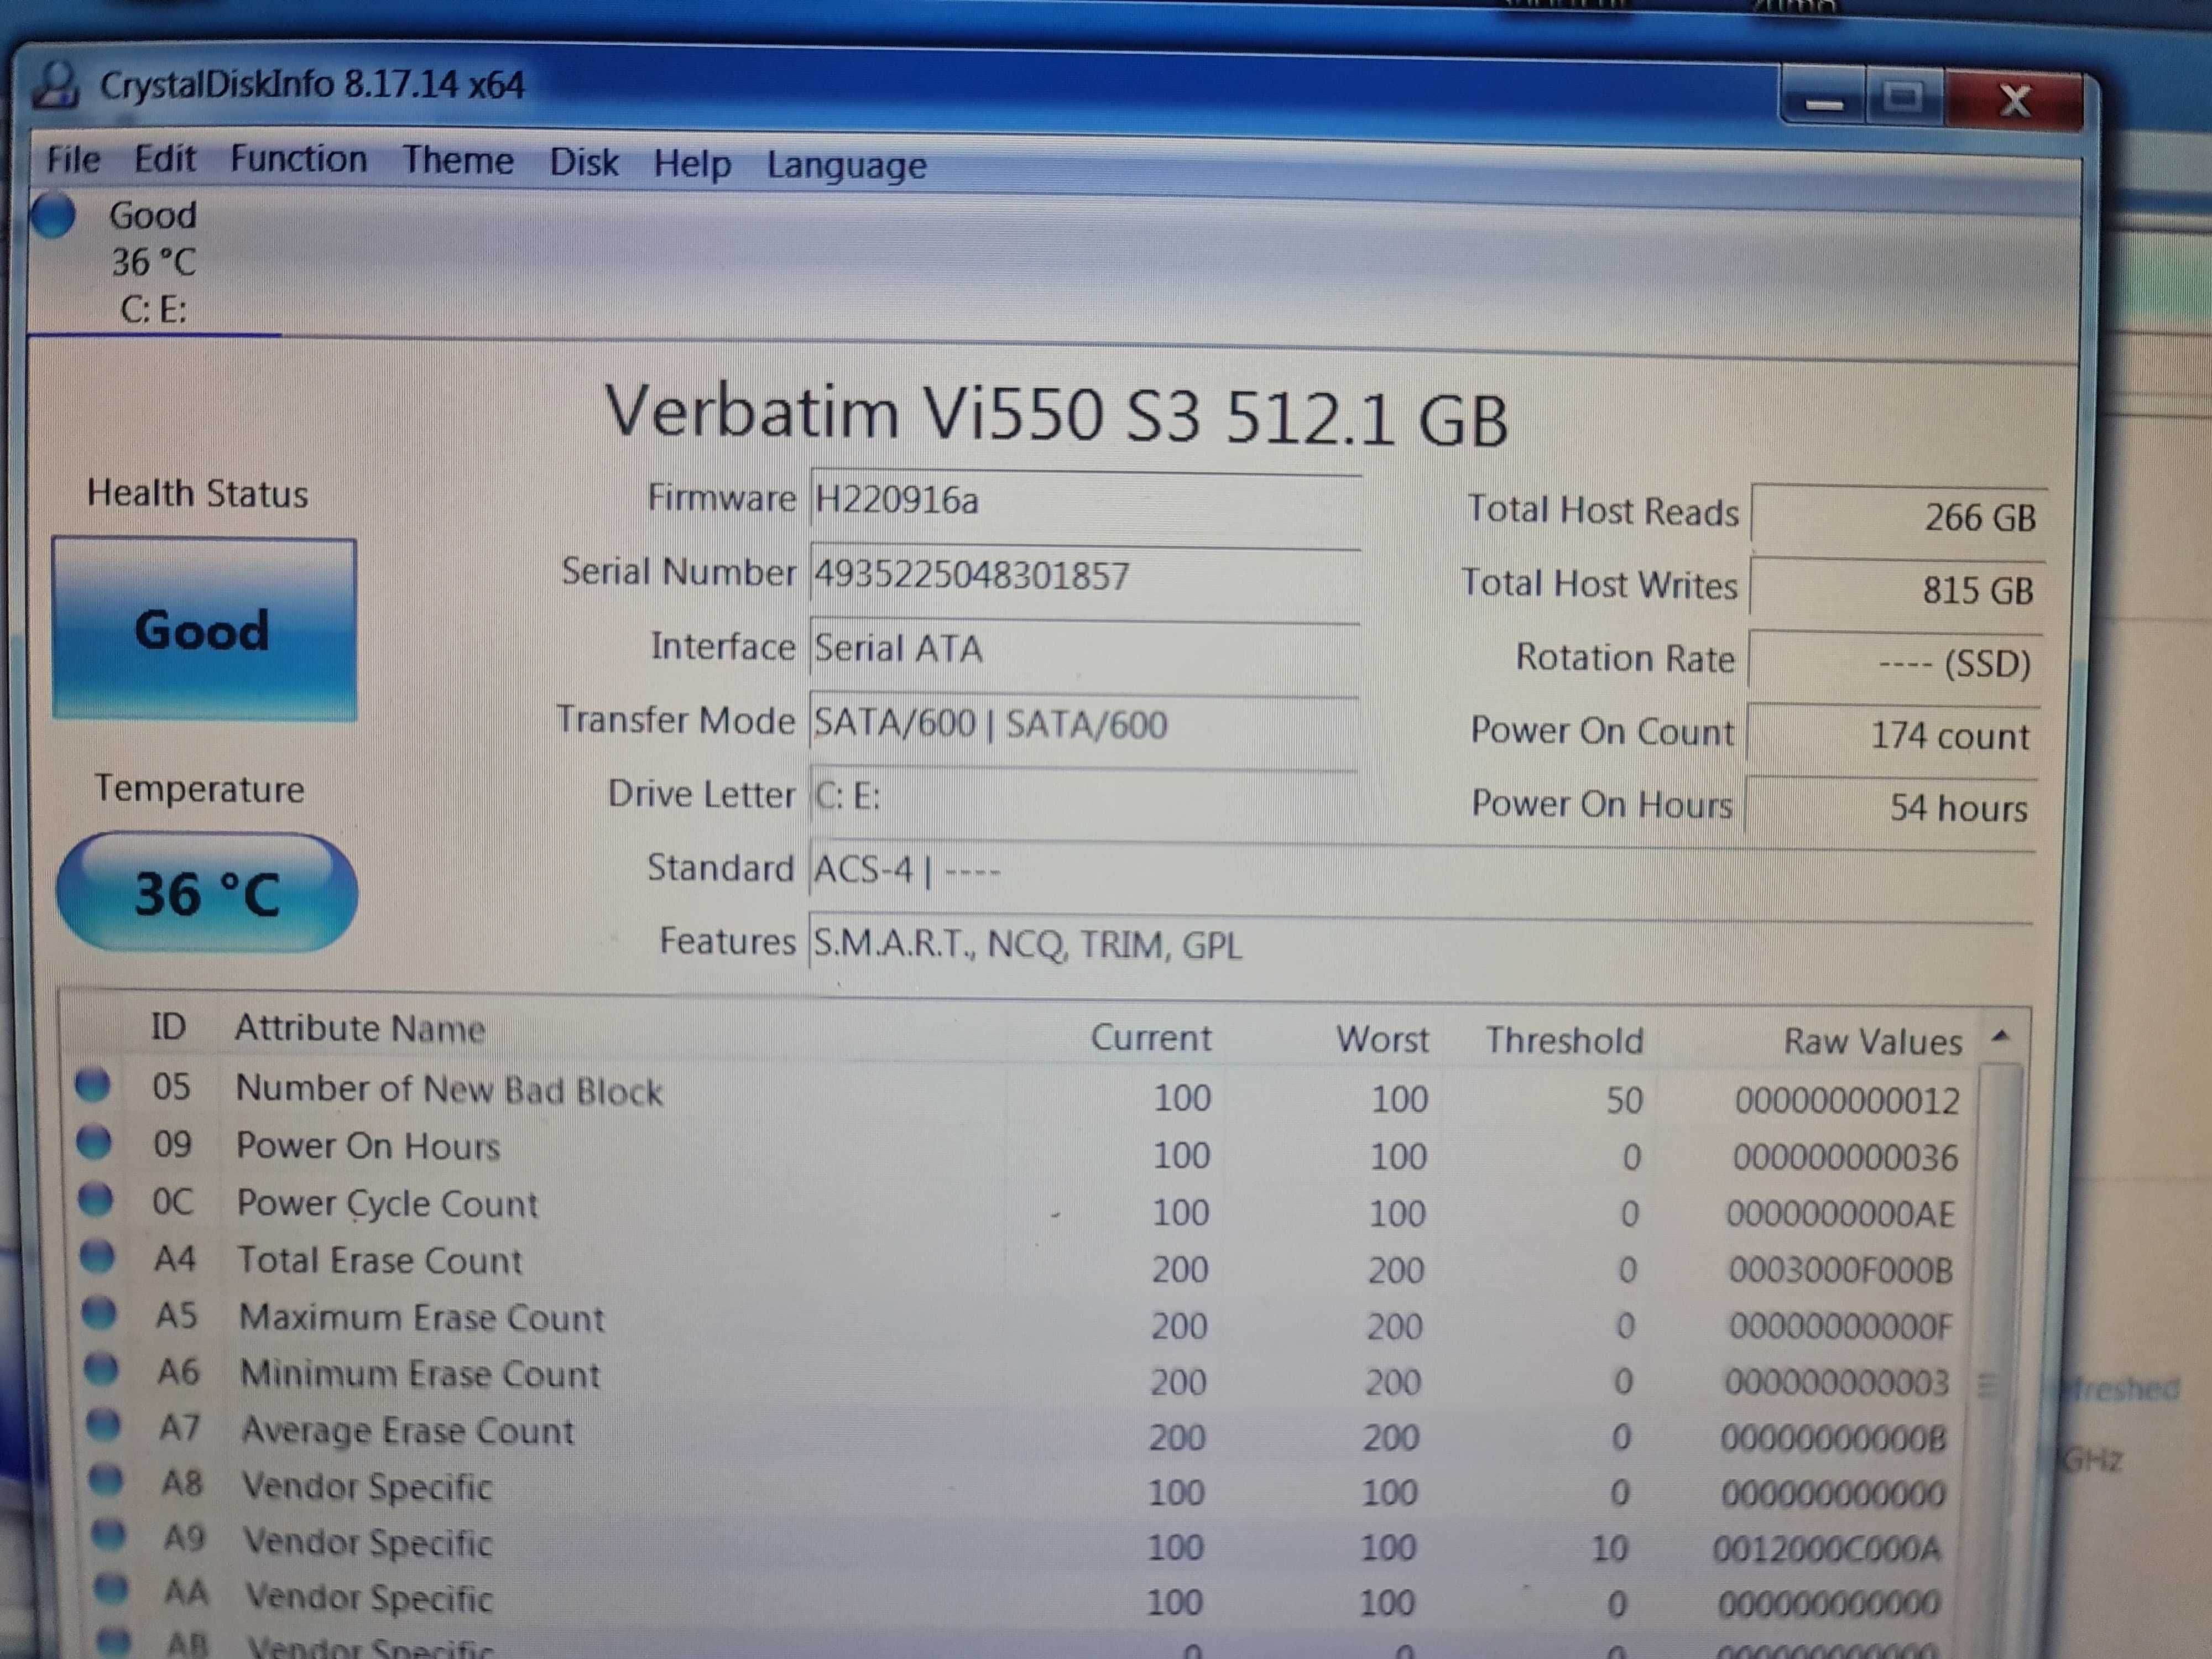Minimize the CrystalDiskInfo window

1823,98
